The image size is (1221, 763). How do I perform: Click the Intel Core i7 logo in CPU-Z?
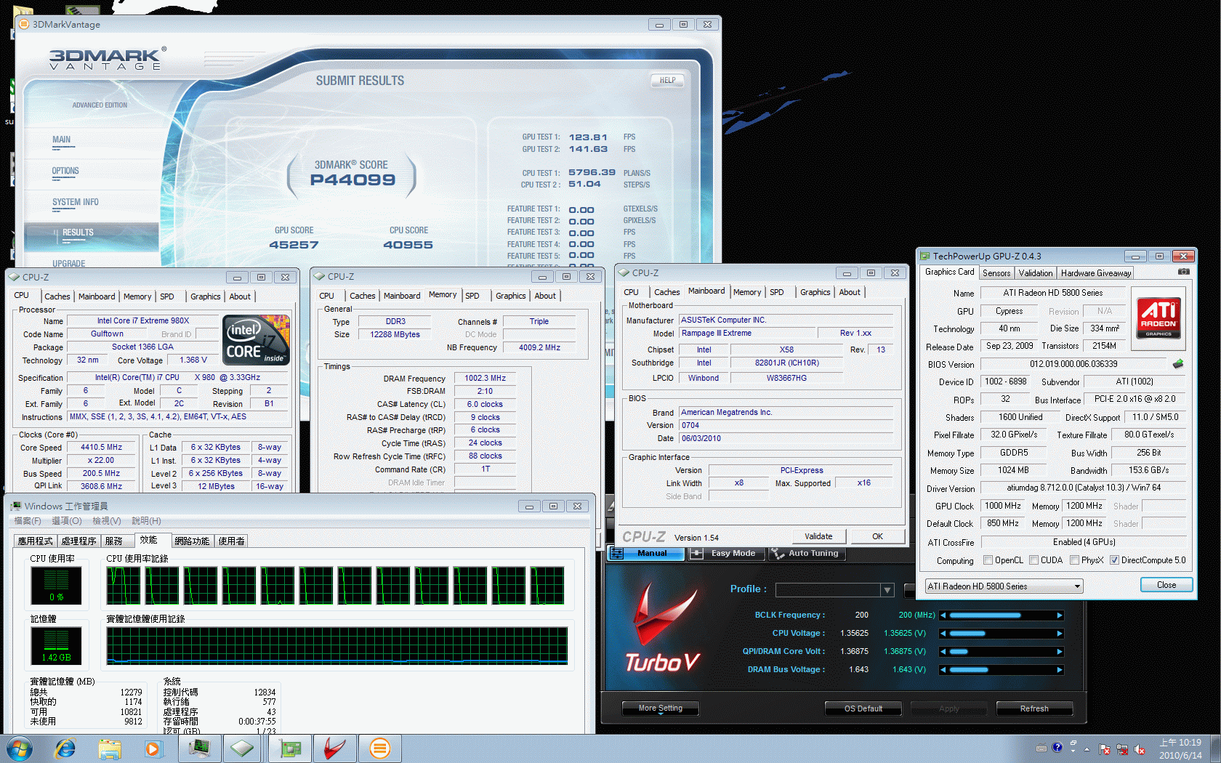click(x=257, y=340)
